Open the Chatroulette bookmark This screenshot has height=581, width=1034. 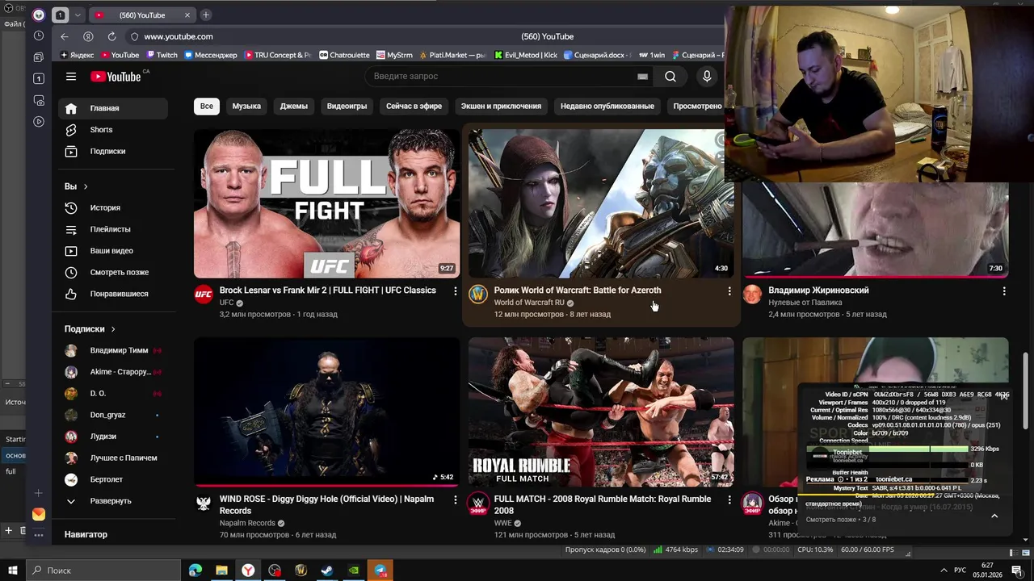point(344,55)
